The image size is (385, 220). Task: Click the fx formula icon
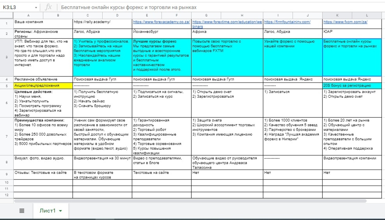click(x=49, y=7)
